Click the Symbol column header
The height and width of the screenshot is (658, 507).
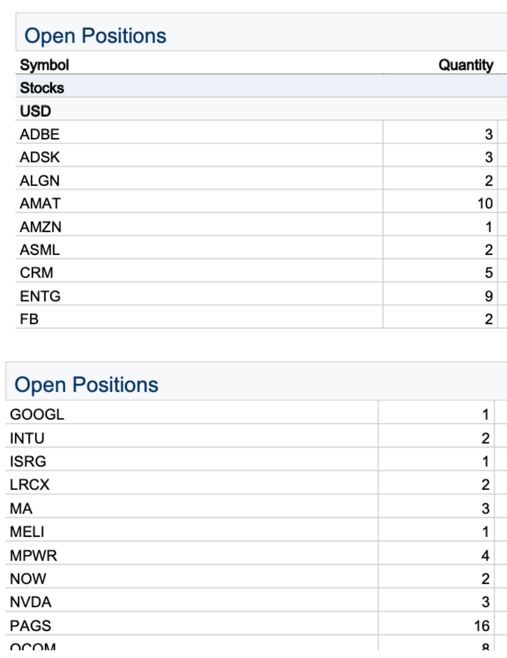pyautogui.click(x=44, y=65)
